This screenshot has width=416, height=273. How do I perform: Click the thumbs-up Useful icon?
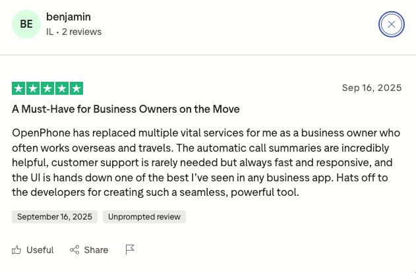tap(16, 250)
